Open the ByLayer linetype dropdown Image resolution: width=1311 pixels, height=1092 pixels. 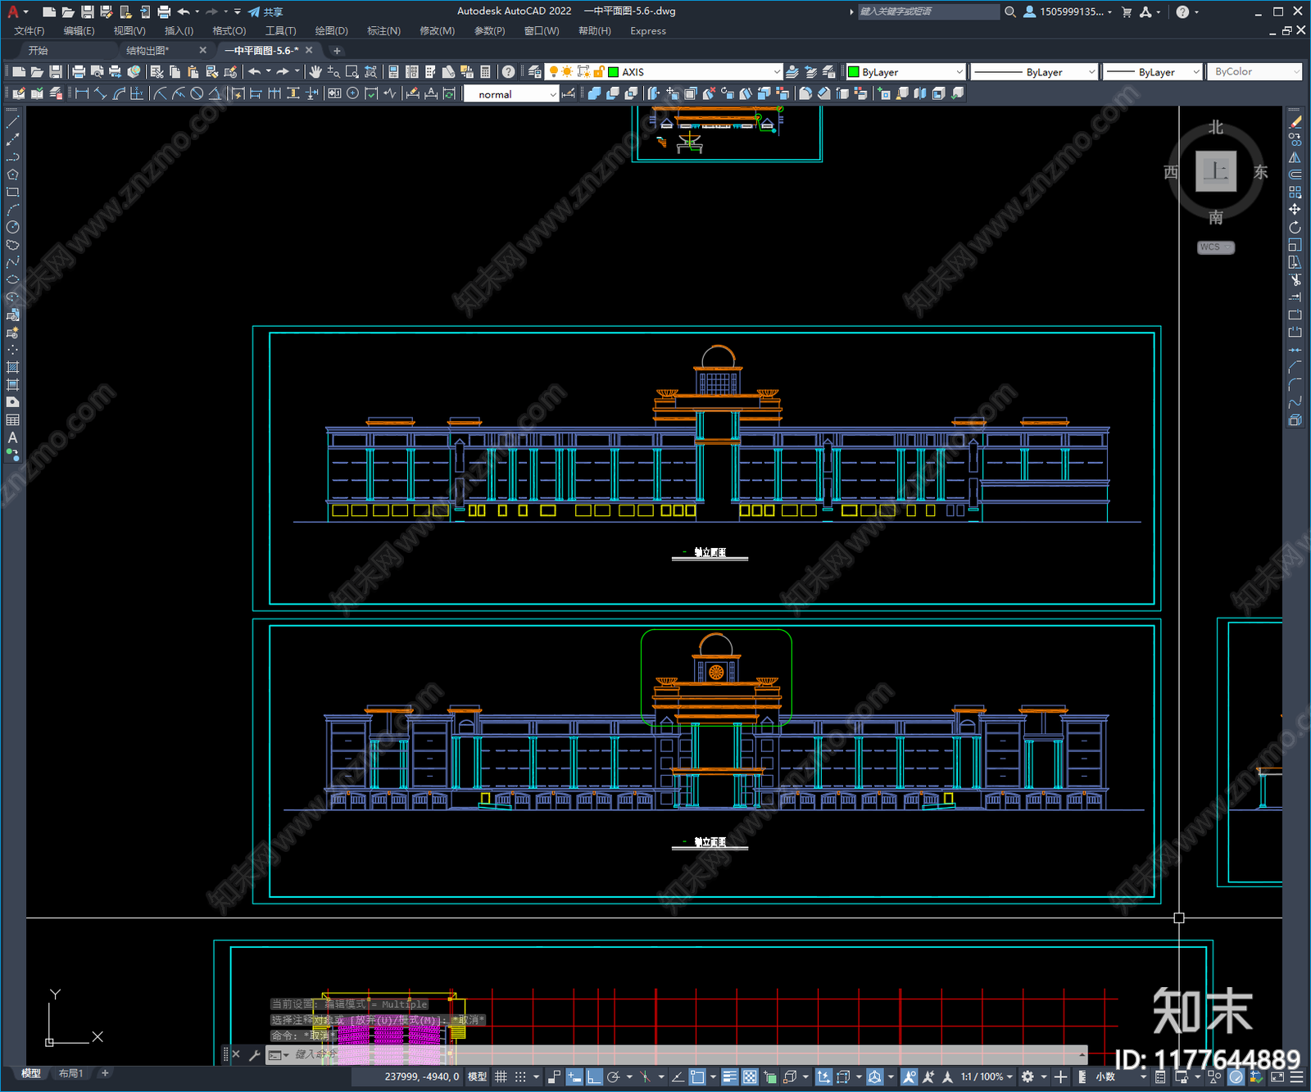1034,72
